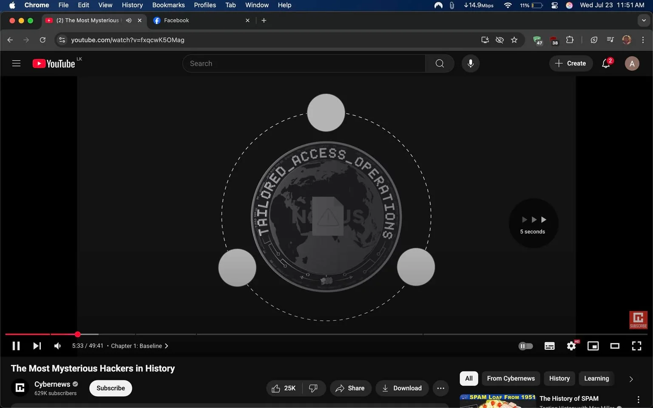This screenshot has width=653, height=408.
Task: Install app icon in address bar
Action: tap(485, 40)
